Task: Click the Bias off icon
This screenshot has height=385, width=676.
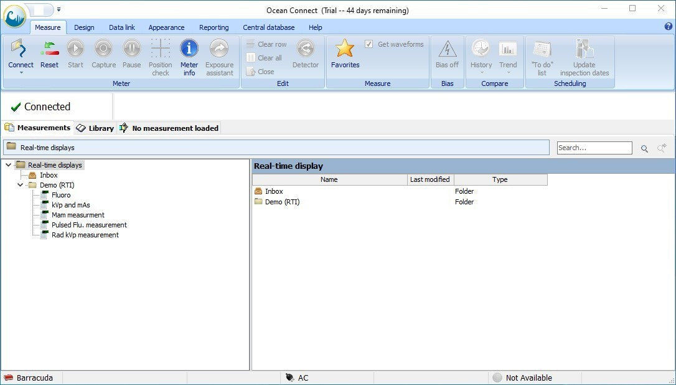Action: [447, 49]
